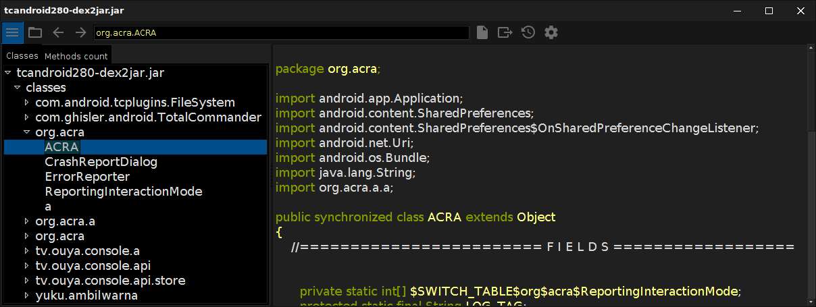Image resolution: width=816 pixels, height=307 pixels.
Task: Toggle the hamburger menu button
Action: [12, 32]
